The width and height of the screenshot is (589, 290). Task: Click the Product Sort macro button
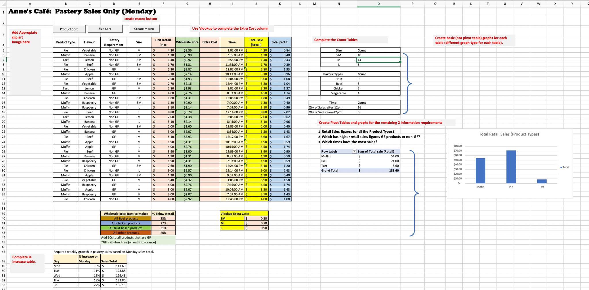point(69,29)
